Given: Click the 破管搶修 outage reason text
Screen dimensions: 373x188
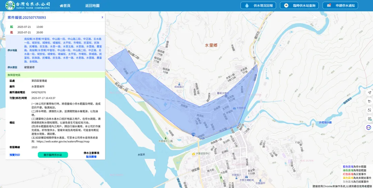Looking at the screenshot, I should point(29,67).
